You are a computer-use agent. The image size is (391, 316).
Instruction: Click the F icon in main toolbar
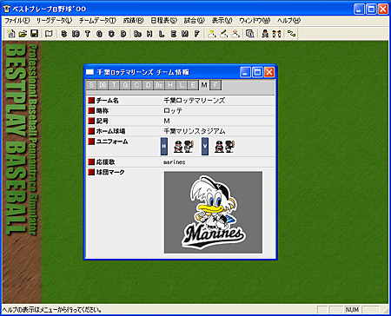tap(196, 34)
